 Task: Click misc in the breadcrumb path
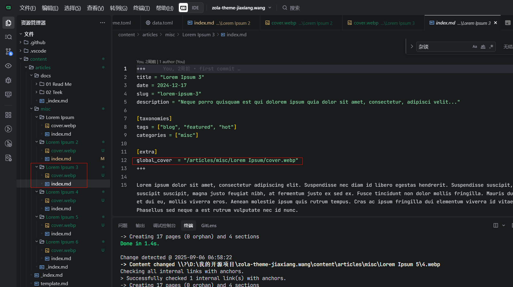pyautogui.click(x=170, y=34)
